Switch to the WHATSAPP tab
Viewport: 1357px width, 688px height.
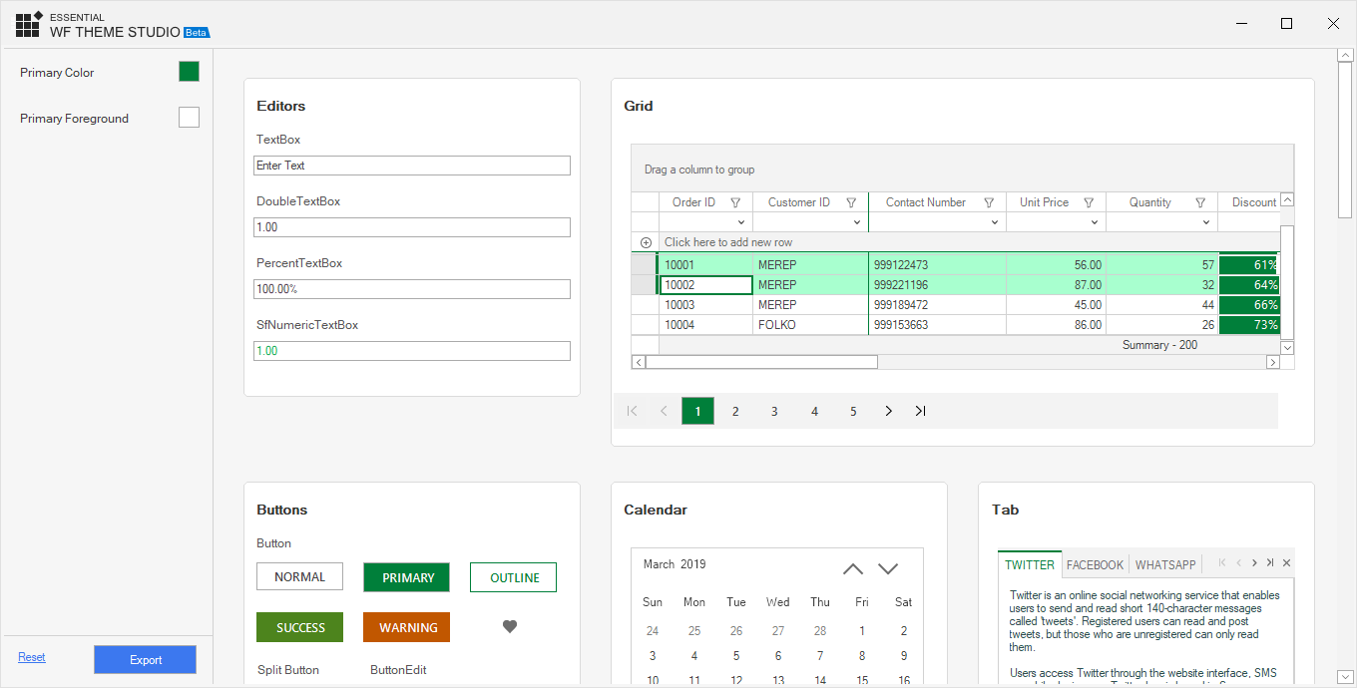coord(1164,564)
